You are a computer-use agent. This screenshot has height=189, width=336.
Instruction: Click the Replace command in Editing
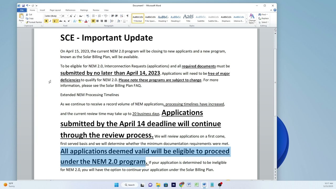[x=263, y=18]
